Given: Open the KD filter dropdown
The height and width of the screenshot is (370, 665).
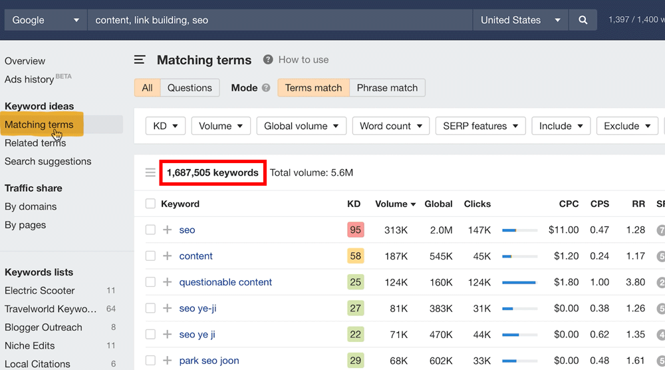Looking at the screenshot, I should (166, 126).
